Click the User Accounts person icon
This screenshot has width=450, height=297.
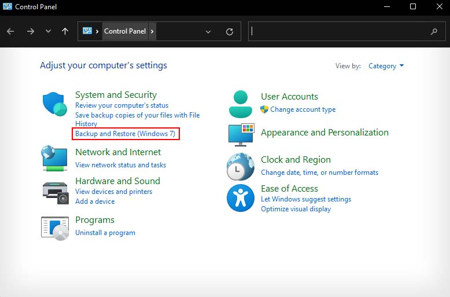pos(241,104)
